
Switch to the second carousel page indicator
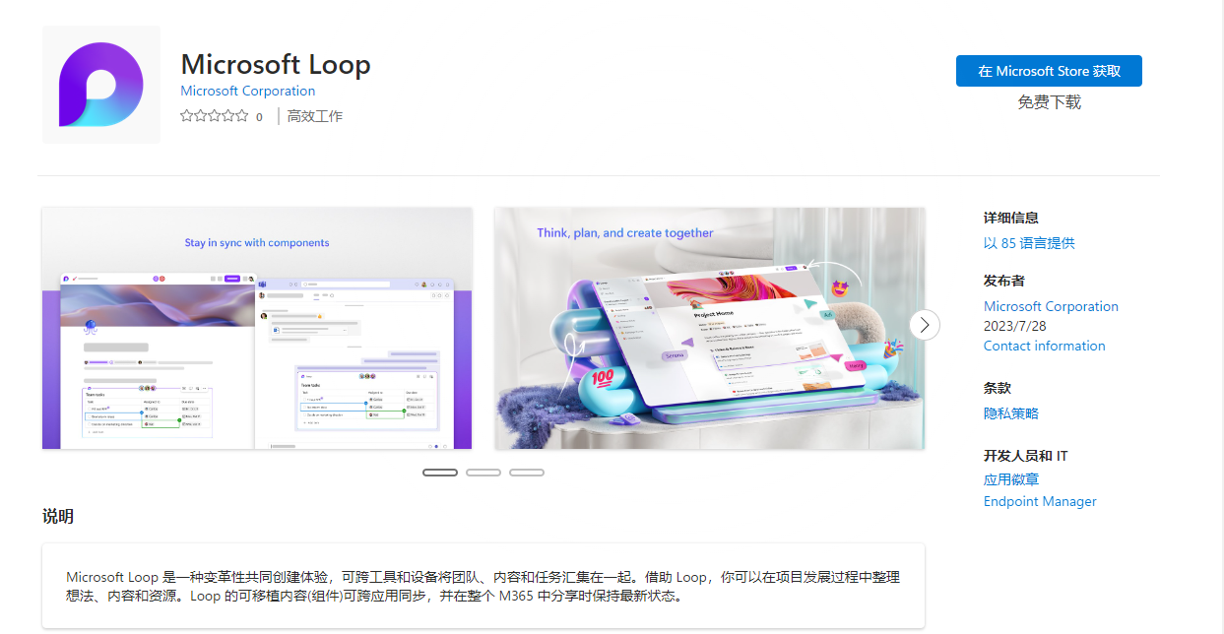coord(483,473)
